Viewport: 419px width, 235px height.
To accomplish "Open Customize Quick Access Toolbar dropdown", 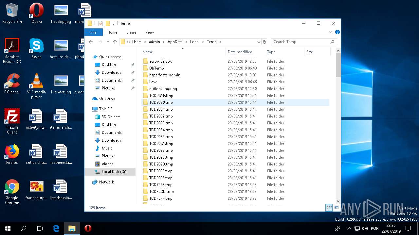I will pos(114,23).
